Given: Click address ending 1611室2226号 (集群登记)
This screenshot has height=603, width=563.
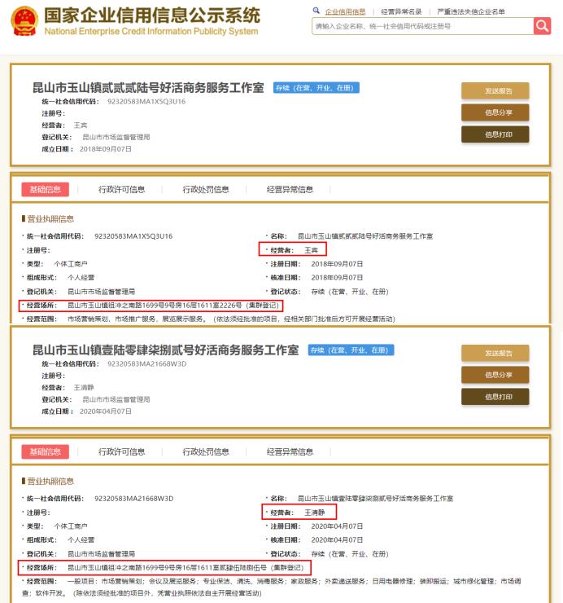Looking at the screenshot, I should pos(173,306).
